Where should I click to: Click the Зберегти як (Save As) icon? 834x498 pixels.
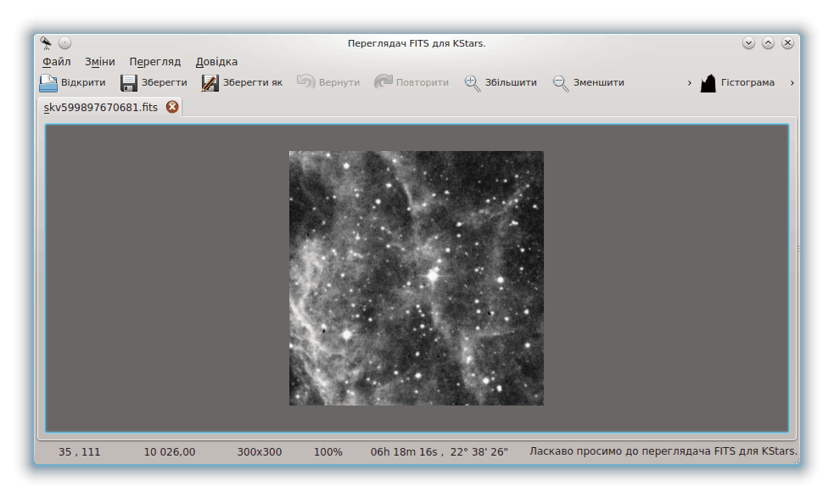[210, 83]
